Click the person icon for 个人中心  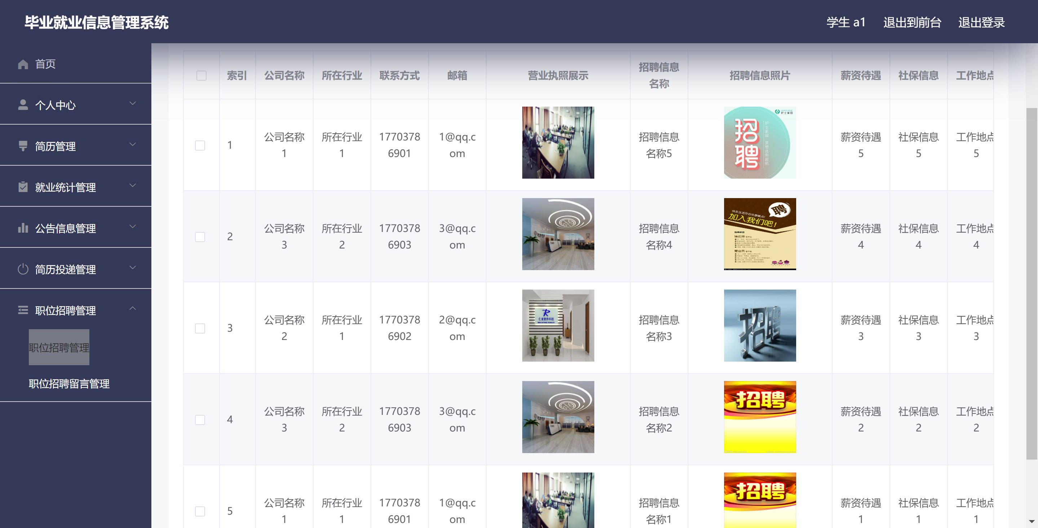23,105
